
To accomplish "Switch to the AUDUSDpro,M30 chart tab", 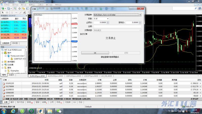I will tap(55, 76).
